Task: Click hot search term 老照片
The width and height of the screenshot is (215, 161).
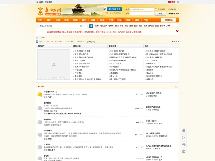Action: (x=111, y=26)
